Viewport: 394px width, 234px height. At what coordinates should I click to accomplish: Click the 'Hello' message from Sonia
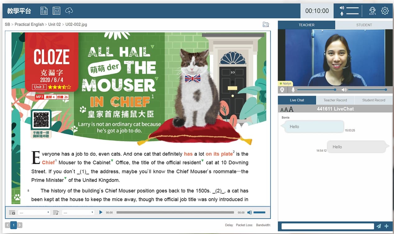pyautogui.click(x=314, y=127)
